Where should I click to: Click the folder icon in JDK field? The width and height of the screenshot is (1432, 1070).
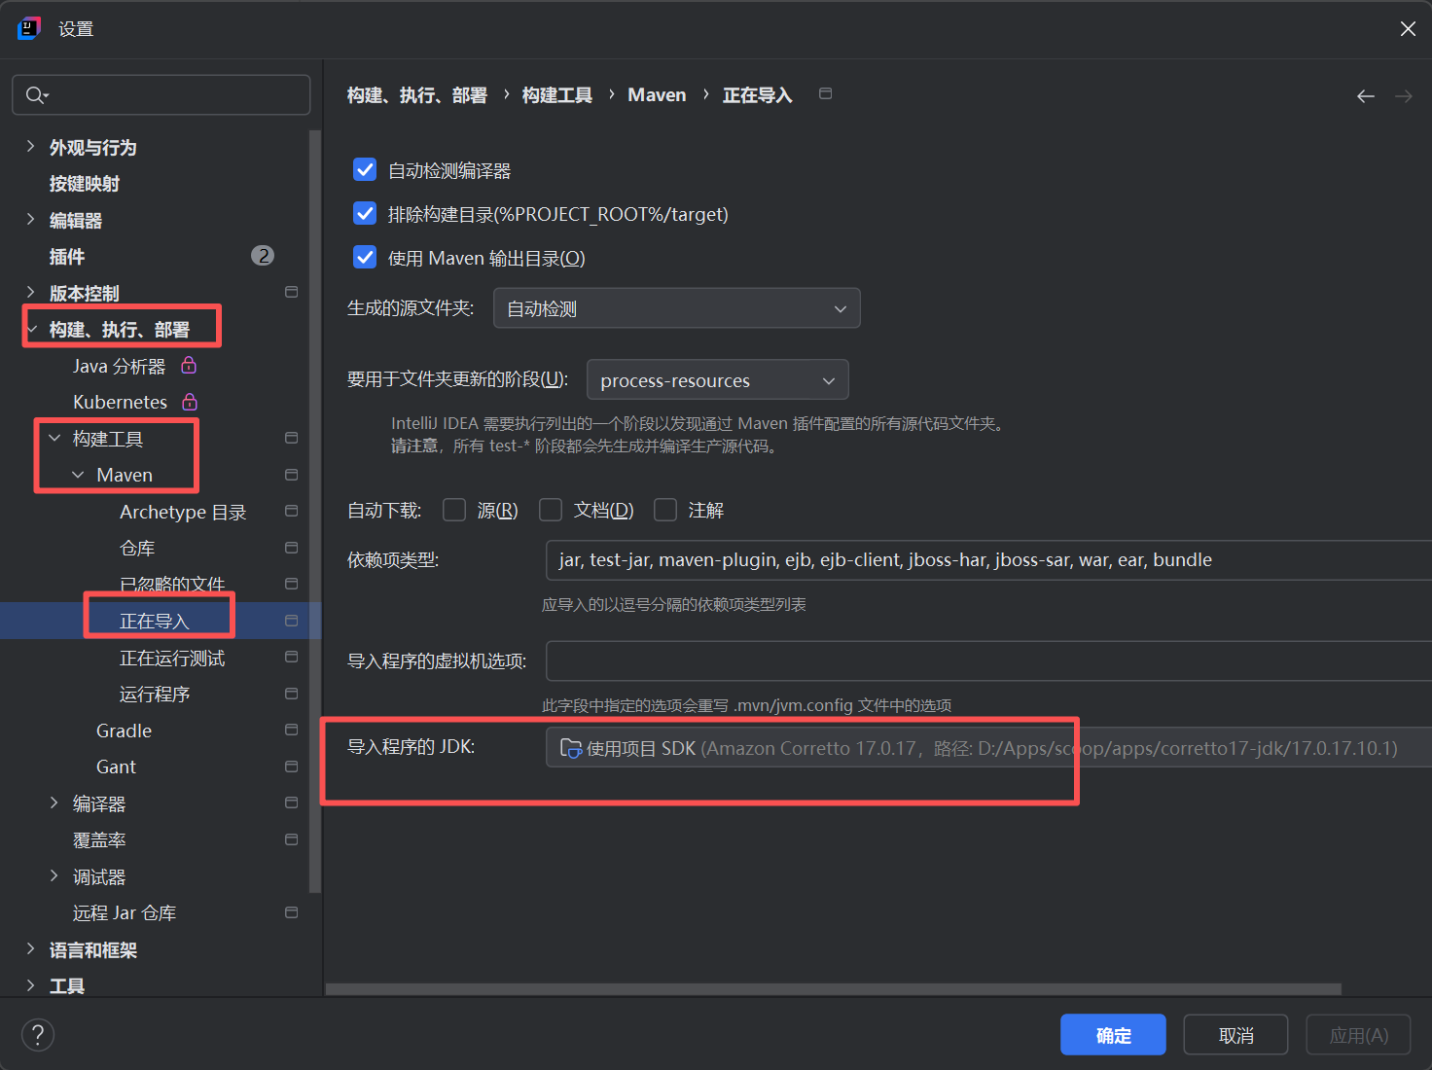tap(571, 748)
